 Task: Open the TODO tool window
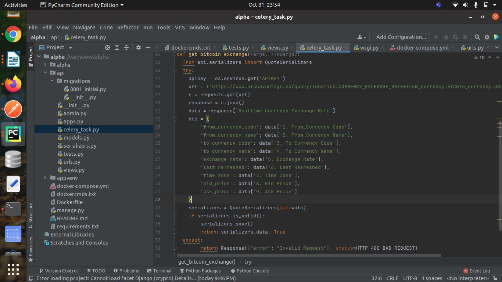tap(96, 271)
